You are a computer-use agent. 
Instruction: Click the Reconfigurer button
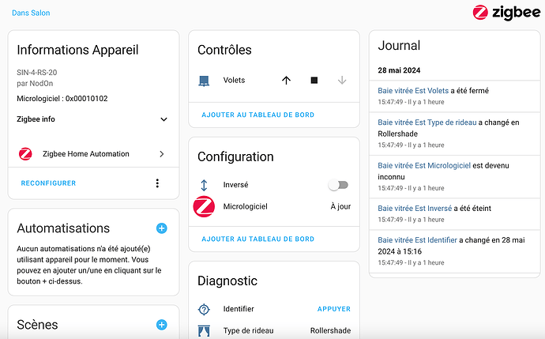(48, 183)
